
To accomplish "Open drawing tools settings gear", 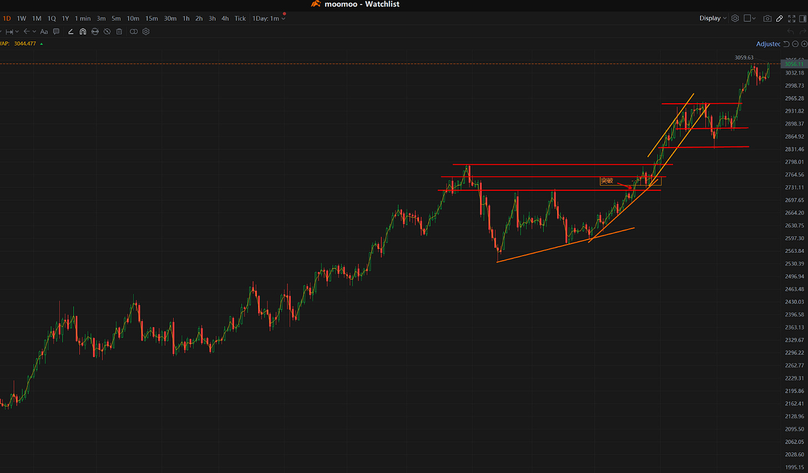I will point(146,32).
